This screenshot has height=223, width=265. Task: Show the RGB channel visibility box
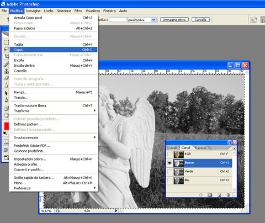point(169,154)
